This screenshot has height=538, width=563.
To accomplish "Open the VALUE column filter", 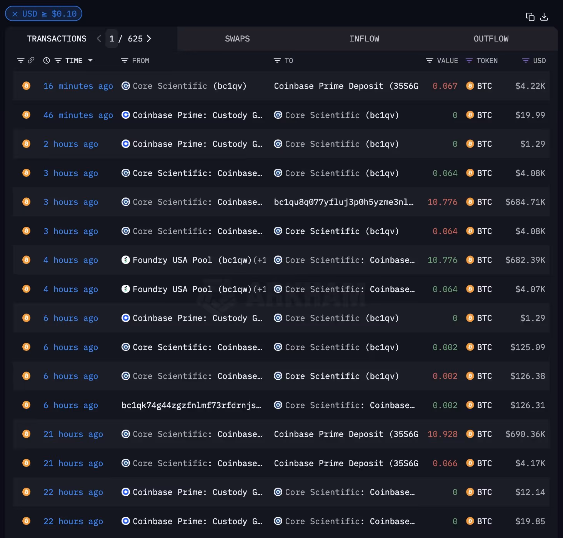I will [430, 61].
